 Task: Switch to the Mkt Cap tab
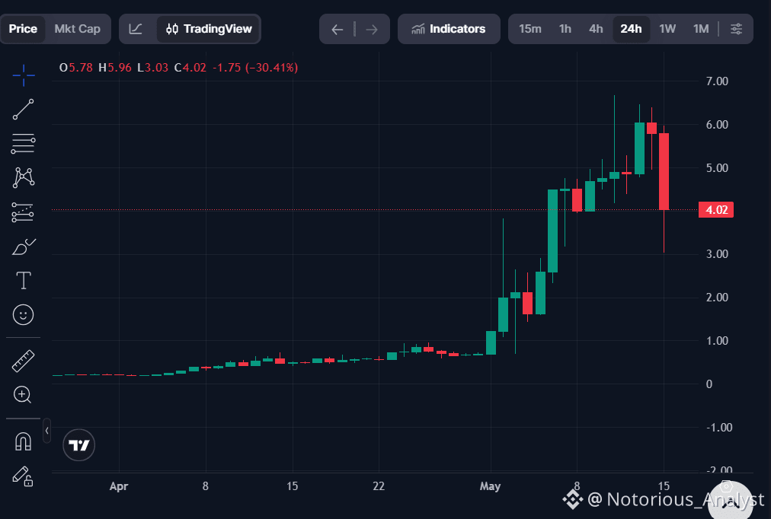(x=77, y=29)
